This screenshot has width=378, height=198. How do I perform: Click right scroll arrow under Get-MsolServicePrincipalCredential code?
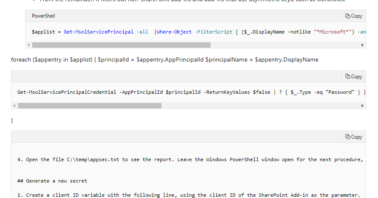362,105
